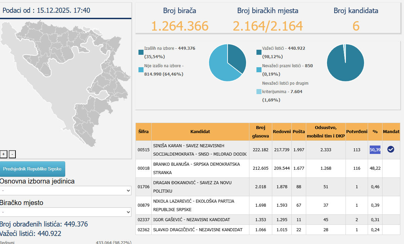Click the Važeći listići legend swatch
This screenshot has width=404, height=244.
point(259,52)
